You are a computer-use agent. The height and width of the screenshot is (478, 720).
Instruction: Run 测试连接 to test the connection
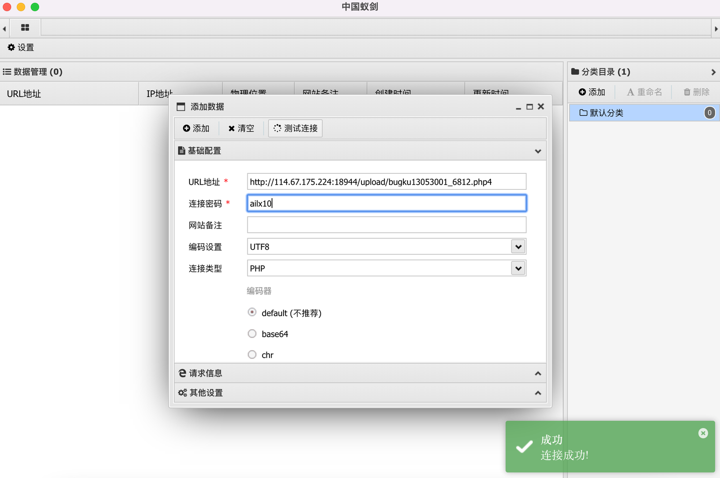click(295, 128)
